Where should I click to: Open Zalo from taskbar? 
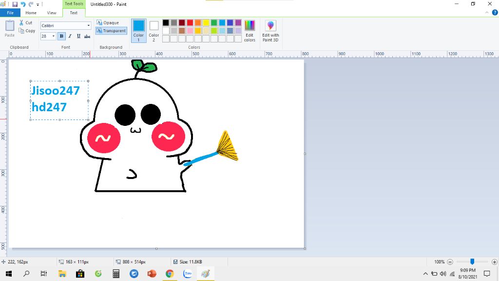(188, 274)
